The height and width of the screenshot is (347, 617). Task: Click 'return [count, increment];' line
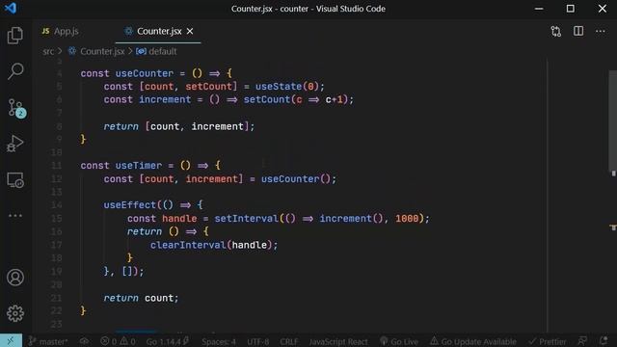coord(179,126)
